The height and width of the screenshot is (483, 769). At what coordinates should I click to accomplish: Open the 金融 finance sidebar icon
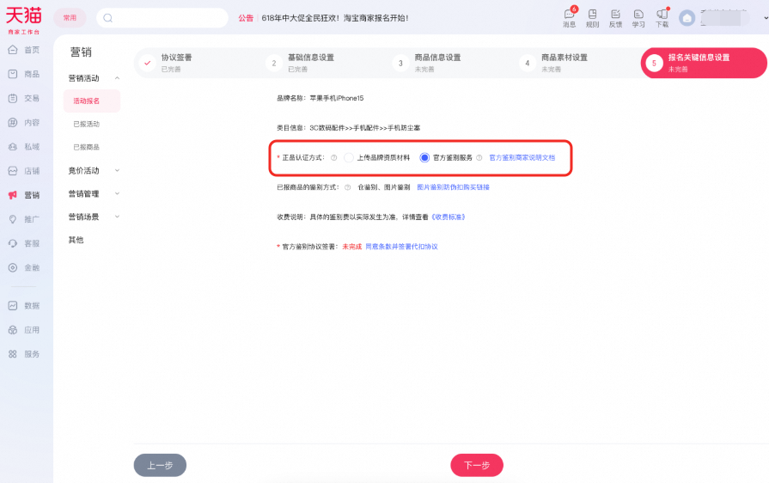13,268
